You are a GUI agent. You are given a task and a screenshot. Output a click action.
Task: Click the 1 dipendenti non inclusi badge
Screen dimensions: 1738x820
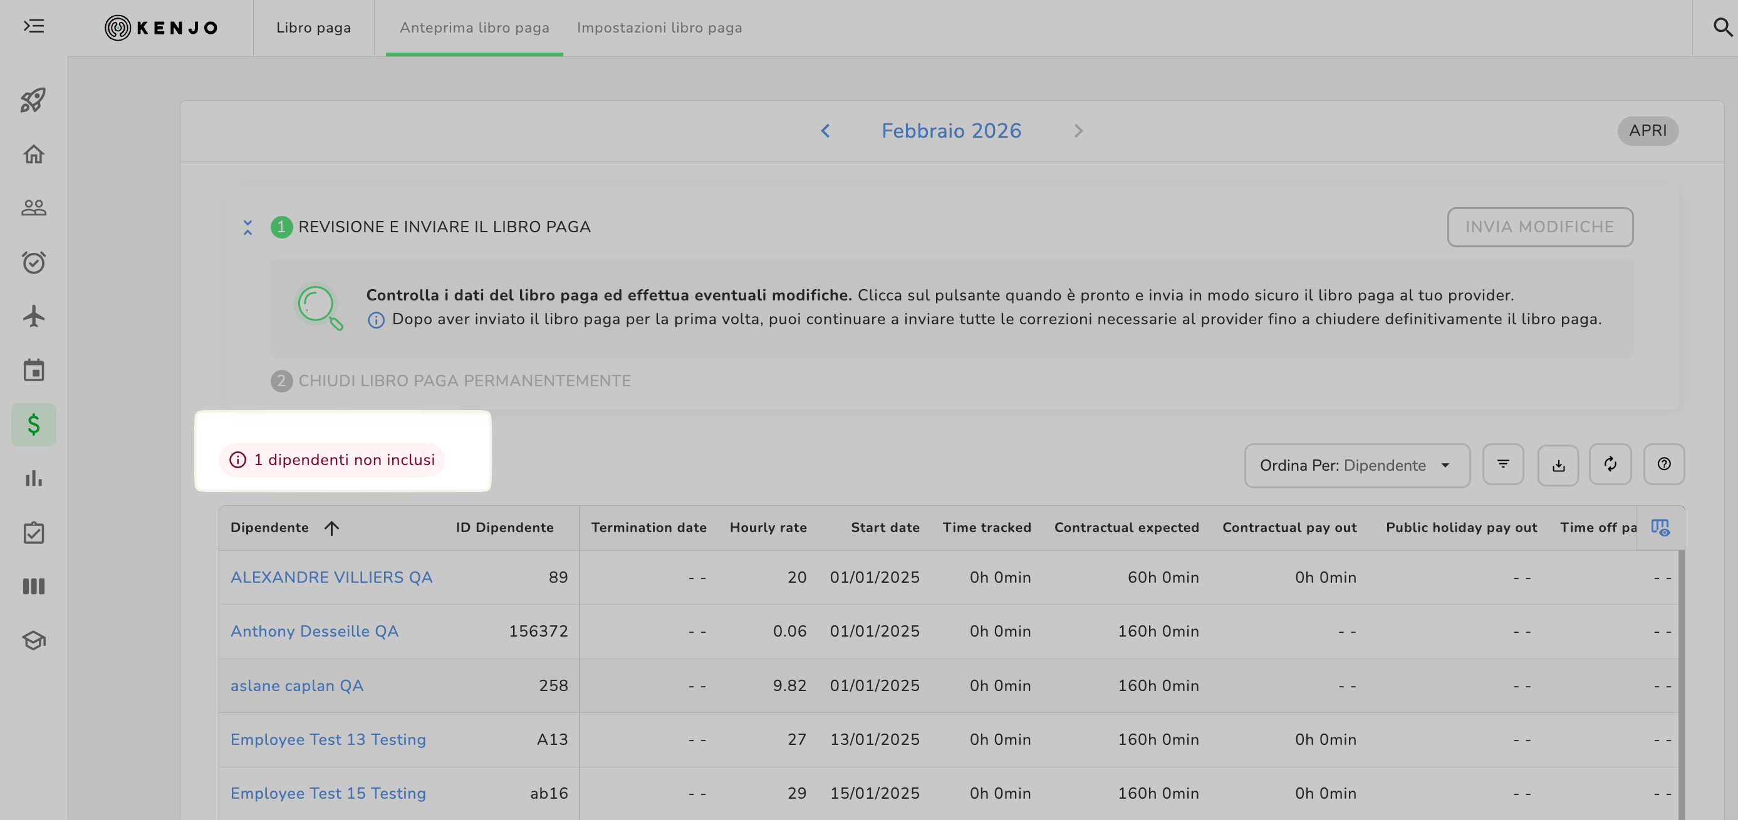pyautogui.click(x=332, y=460)
